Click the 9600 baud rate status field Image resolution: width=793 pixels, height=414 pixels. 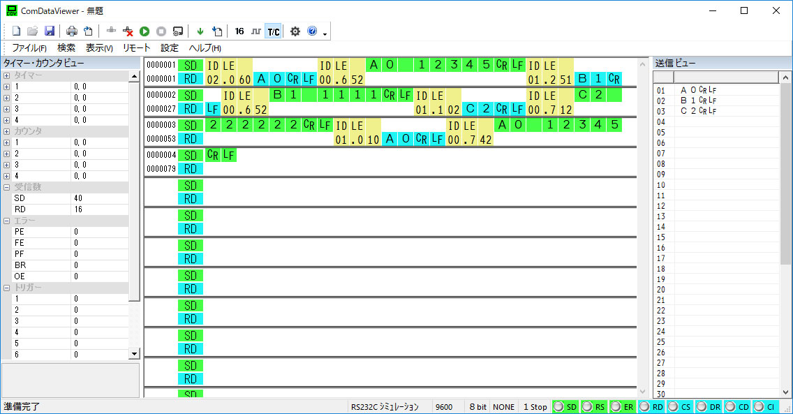coord(444,406)
